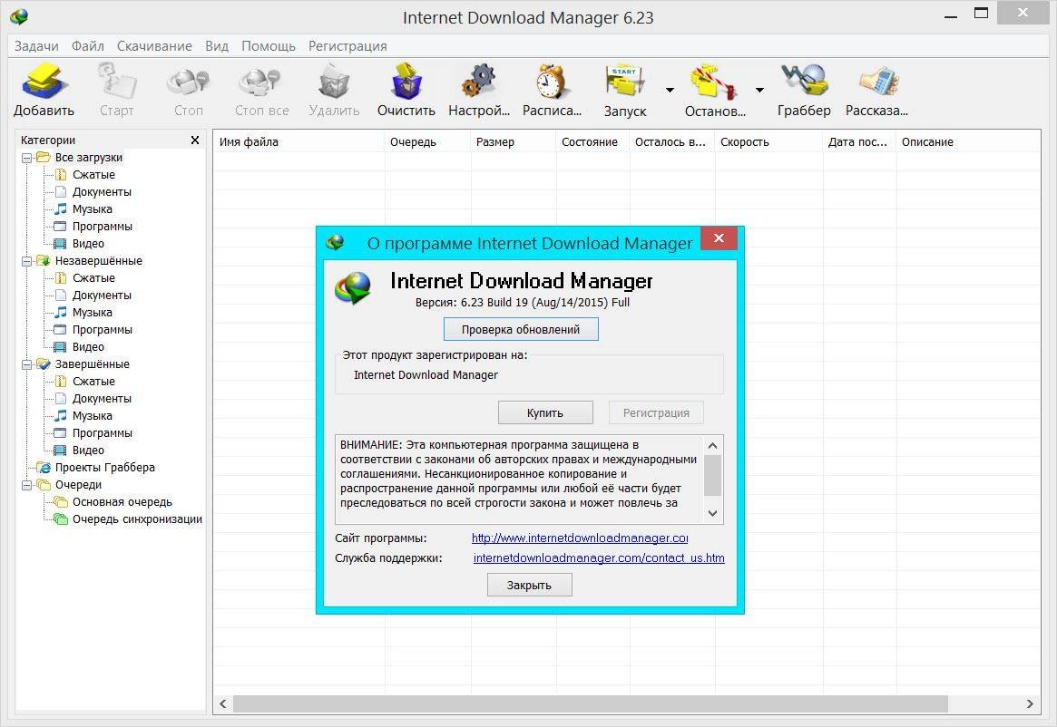The width and height of the screenshot is (1057, 727).
Task: Open the Расписание clock icon
Action: coord(552,81)
